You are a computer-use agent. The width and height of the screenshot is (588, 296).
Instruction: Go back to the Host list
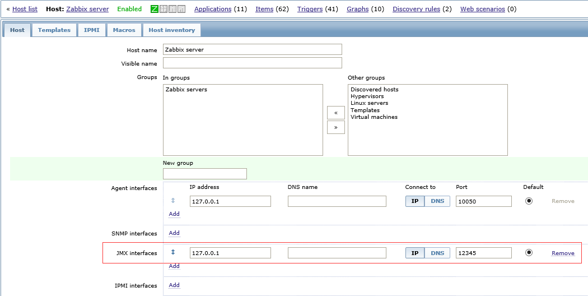click(x=25, y=9)
